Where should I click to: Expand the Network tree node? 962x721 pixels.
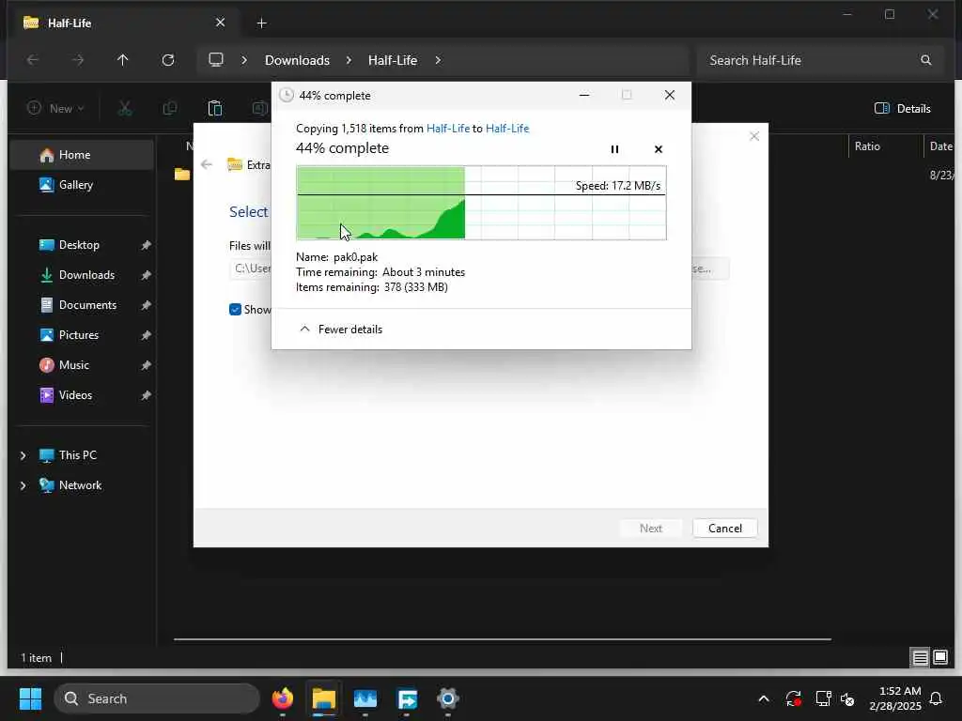(x=23, y=485)
